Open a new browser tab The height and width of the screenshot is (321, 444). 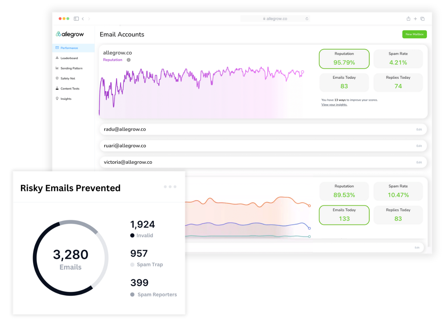[415, 19]
